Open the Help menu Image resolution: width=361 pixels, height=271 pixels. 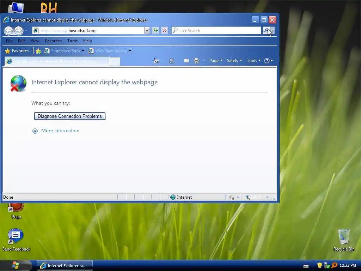tap(87, 41)
